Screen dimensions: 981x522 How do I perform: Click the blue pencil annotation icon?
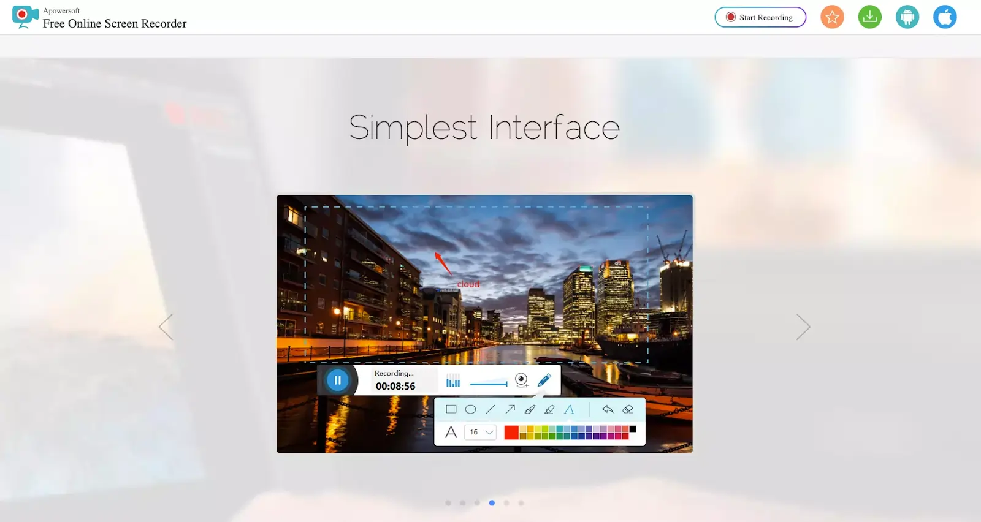544,380
